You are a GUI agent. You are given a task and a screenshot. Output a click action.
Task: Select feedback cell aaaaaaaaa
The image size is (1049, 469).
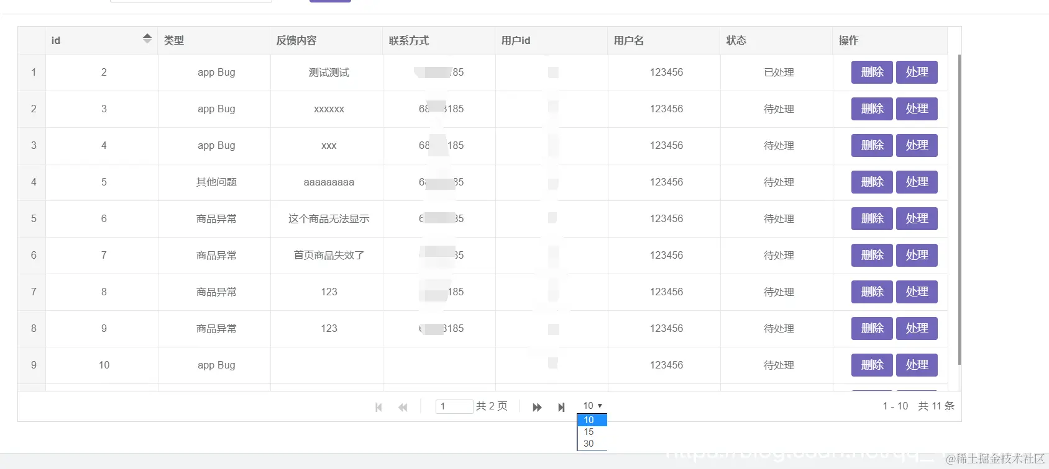[x=327, y=182]
